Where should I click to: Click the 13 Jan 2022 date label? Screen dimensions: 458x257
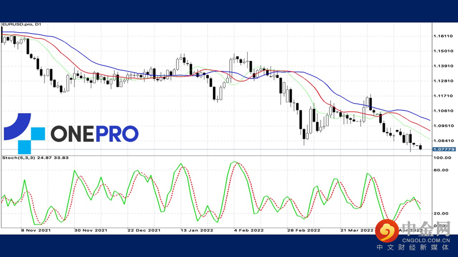(197, 230)
